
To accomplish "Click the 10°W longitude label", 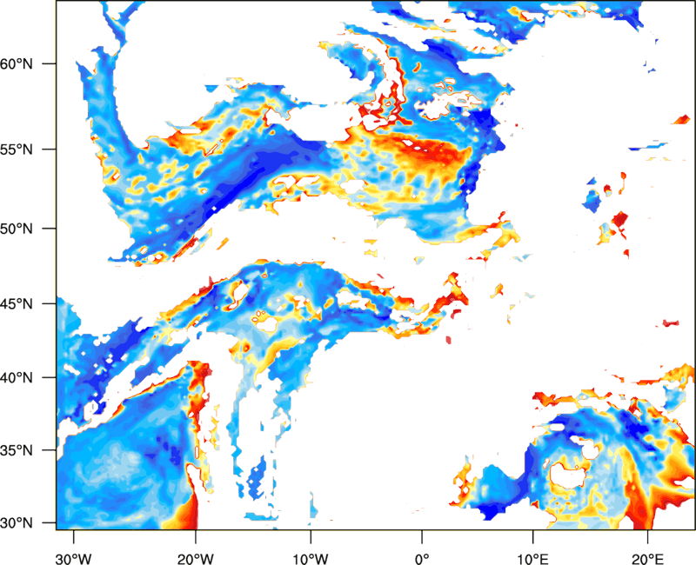I will click(x=311, y=559).
